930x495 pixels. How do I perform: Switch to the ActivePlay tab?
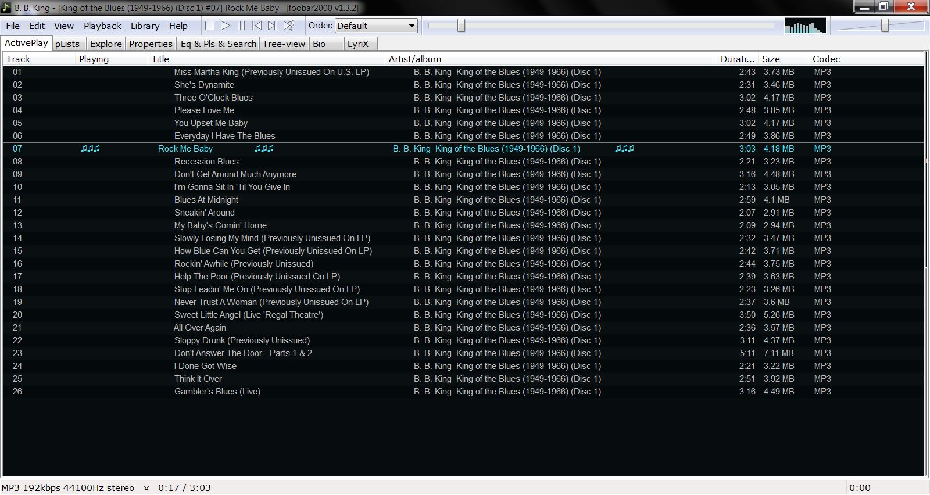click(x=26, y=43)
